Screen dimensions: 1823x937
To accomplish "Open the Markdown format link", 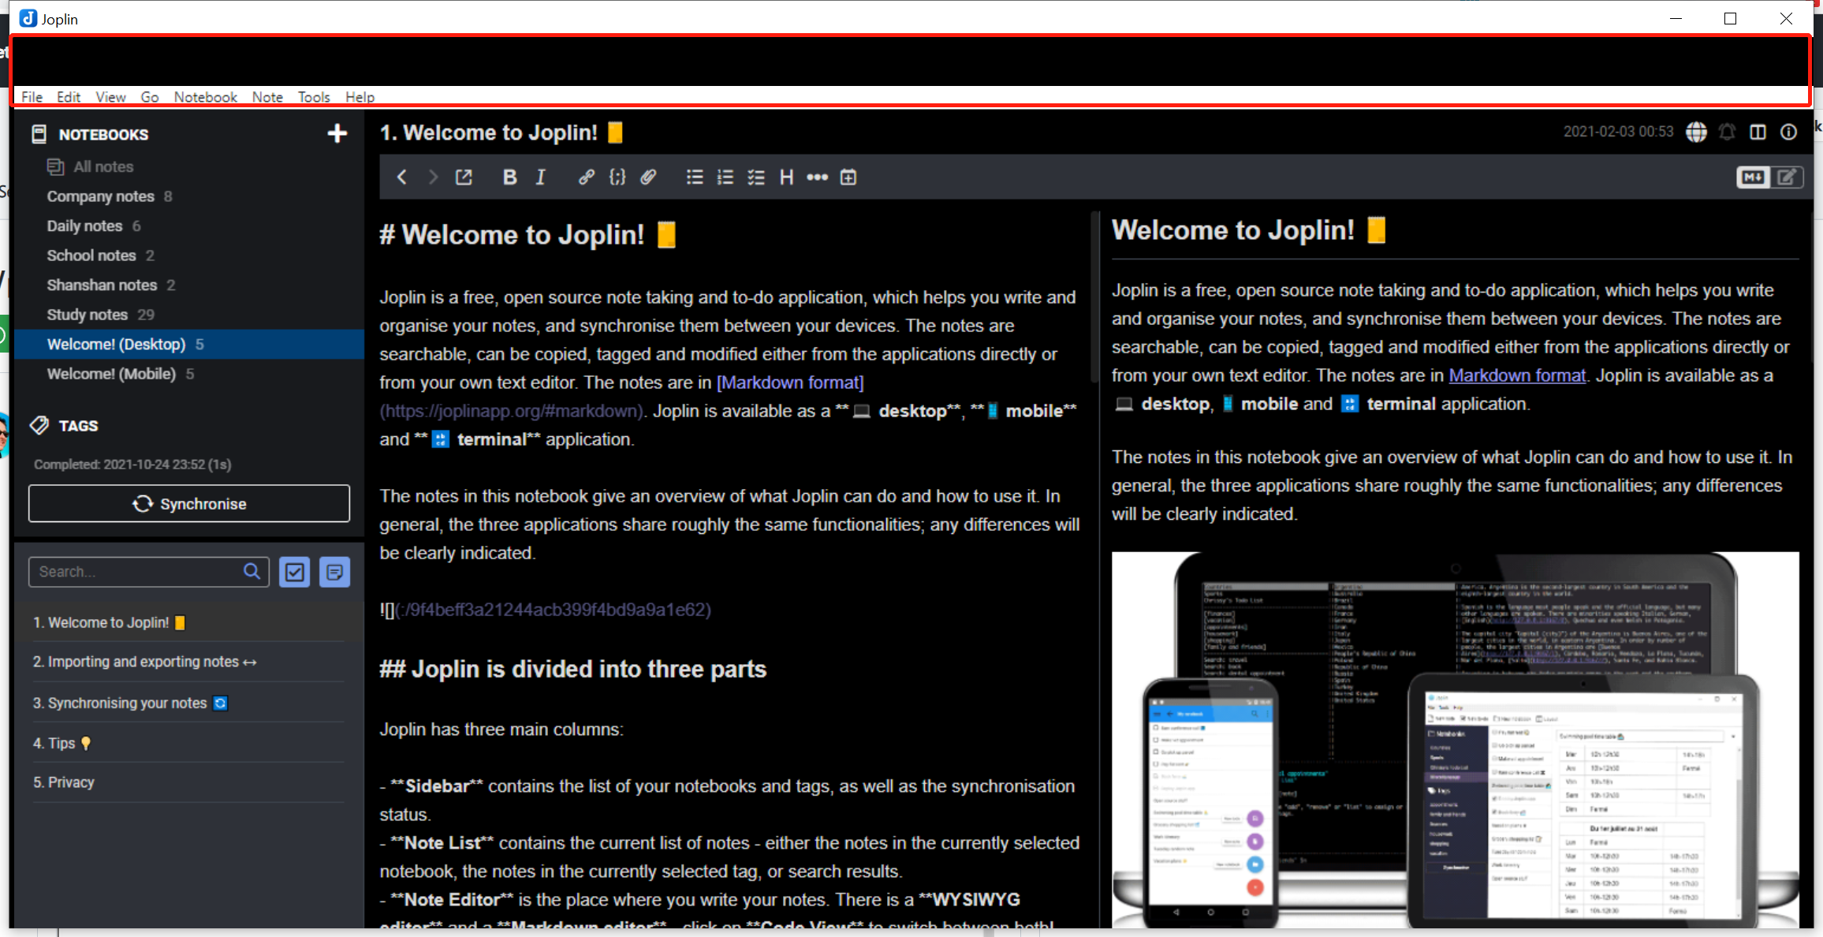I will click(x=1516, y=375).
